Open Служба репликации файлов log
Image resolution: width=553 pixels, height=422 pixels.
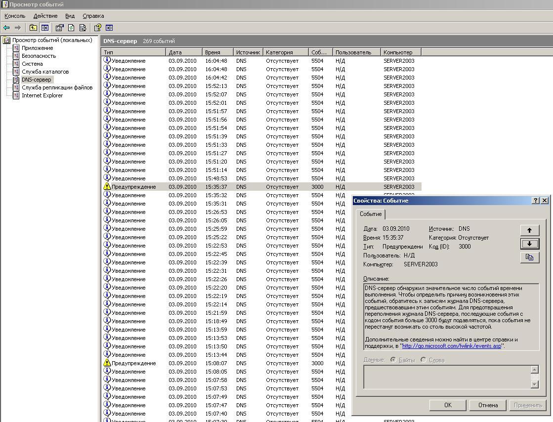[x=57, y=87]
